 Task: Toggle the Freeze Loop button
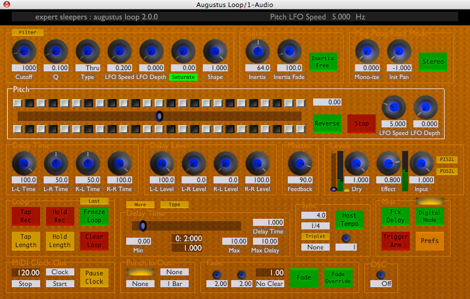pyautogui.click(x=94, y=216)
